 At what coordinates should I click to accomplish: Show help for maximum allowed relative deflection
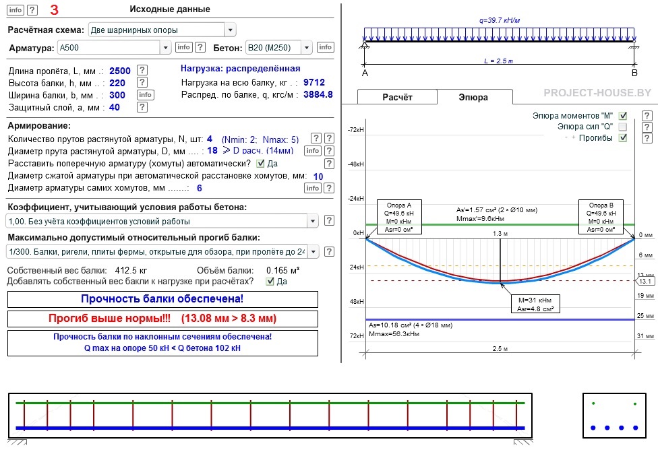330,251
